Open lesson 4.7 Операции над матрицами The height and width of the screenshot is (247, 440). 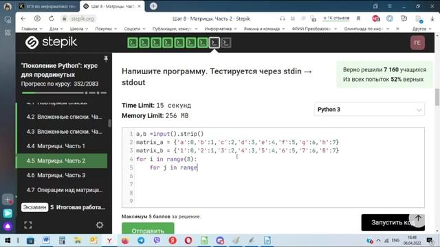coord(65,190)
